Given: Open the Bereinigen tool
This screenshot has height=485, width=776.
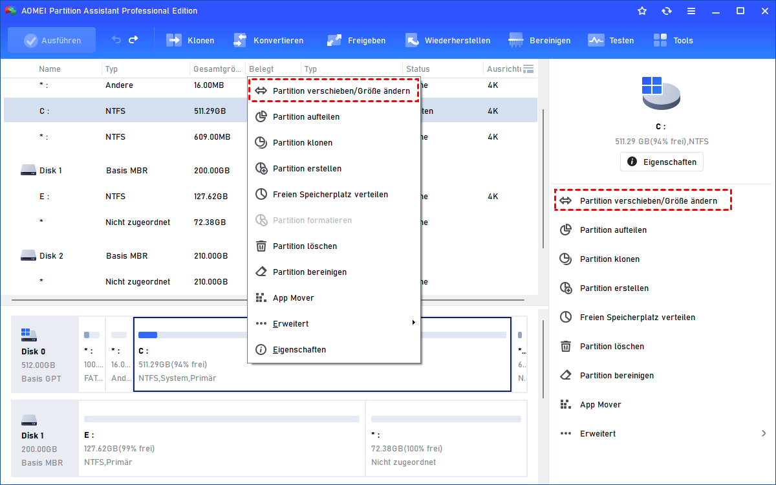Looking at the screenshot, I should click(x=540, y=40).
